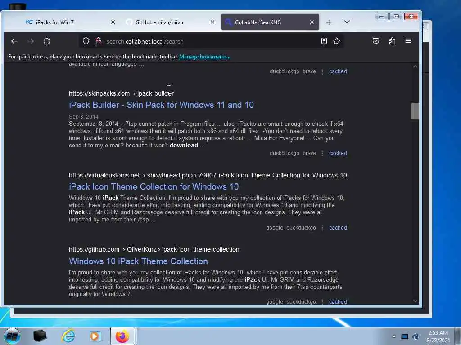Open the Pocket save icon
Screen dimensions: 461x345
point(376,41)
